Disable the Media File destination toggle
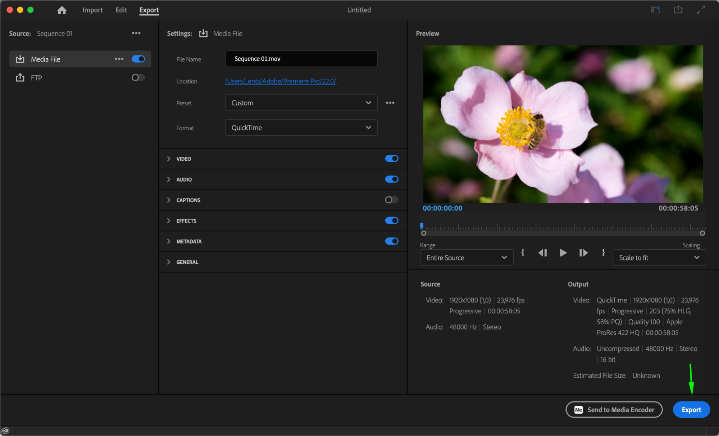The height and width of the screenshot is (436, 719). (138, 59)
